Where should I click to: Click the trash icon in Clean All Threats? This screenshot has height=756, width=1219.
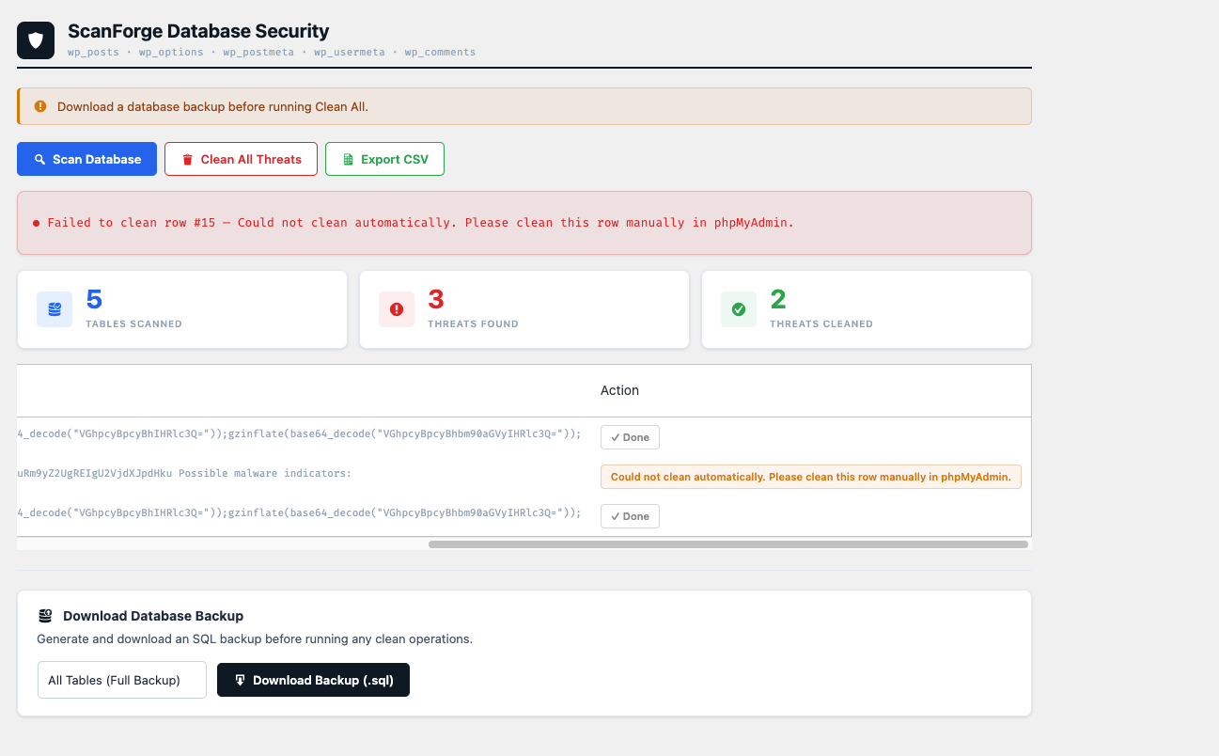pos(188,159)
